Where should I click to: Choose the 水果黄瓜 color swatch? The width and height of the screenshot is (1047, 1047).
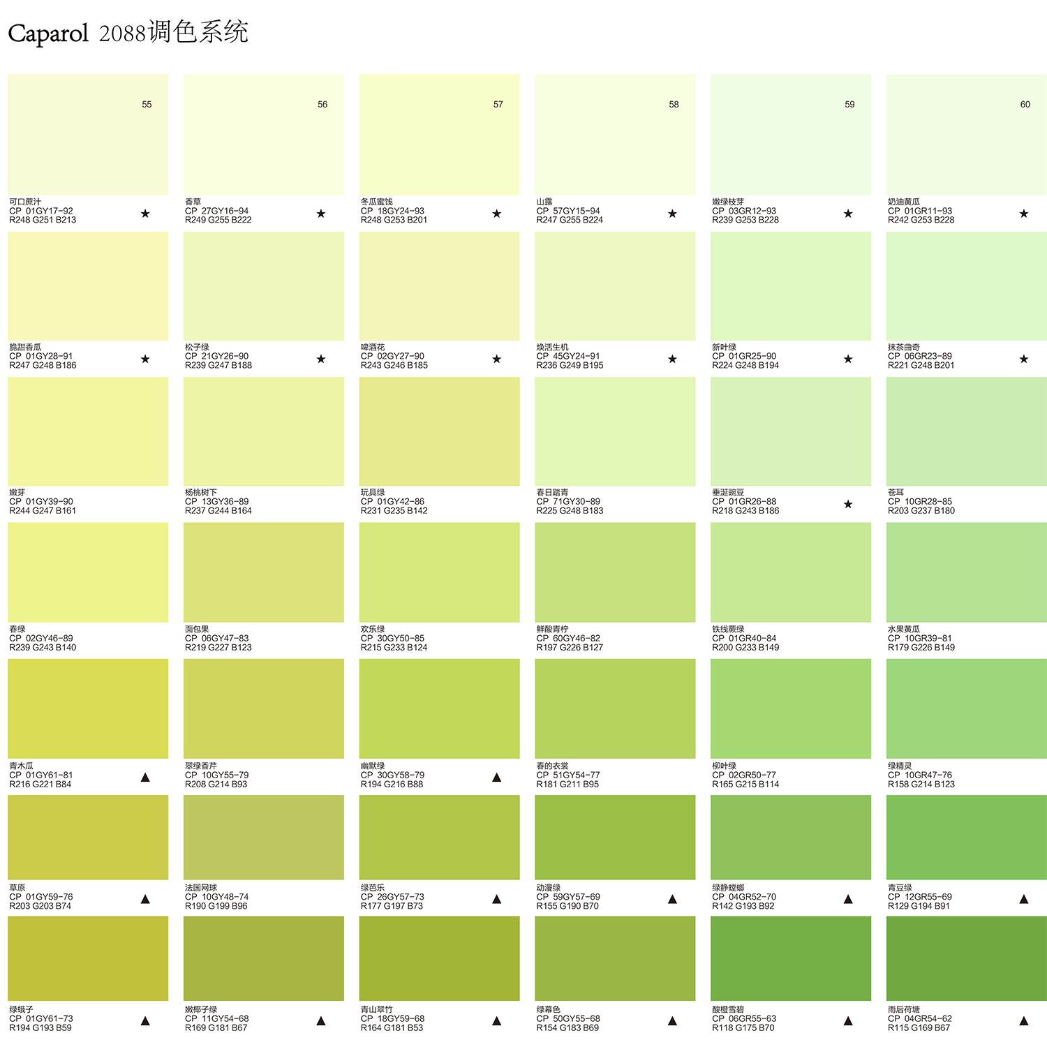tap(966, 572)
